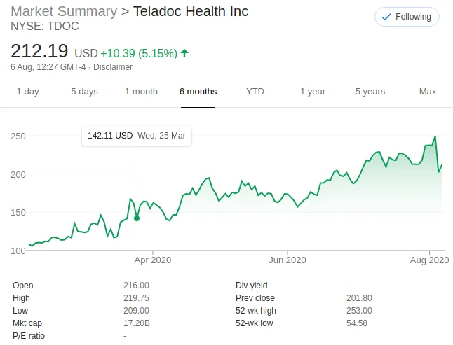Viewport: 453px width, 345px height.
Task: Open the Disclaimer link
Action: point(113,67)
